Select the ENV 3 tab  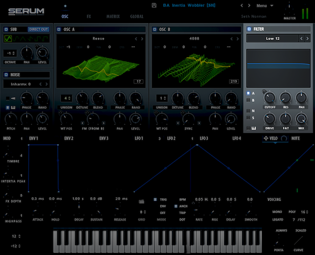tap(104, 139)
